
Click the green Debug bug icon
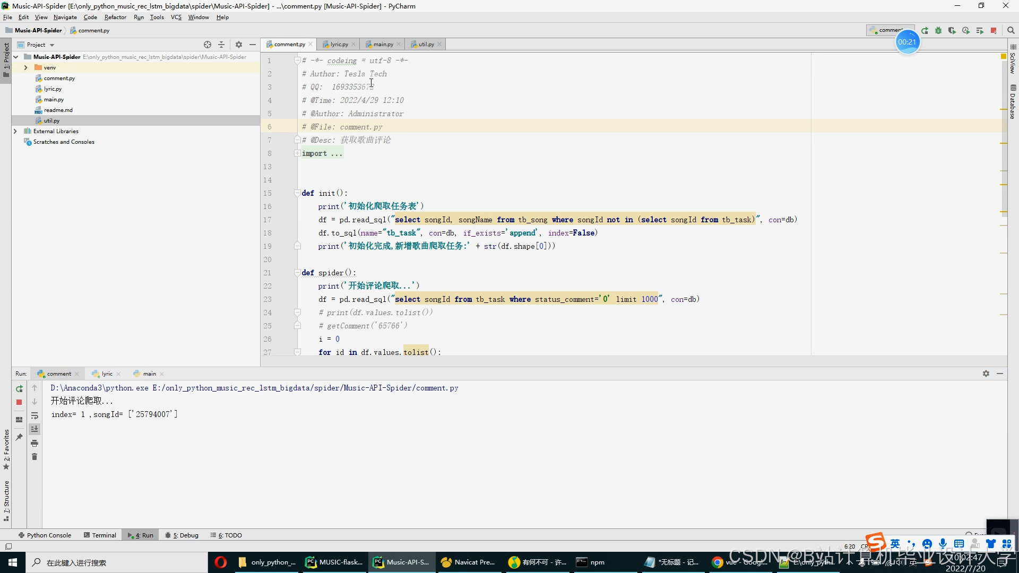click(x=938, y=31)
